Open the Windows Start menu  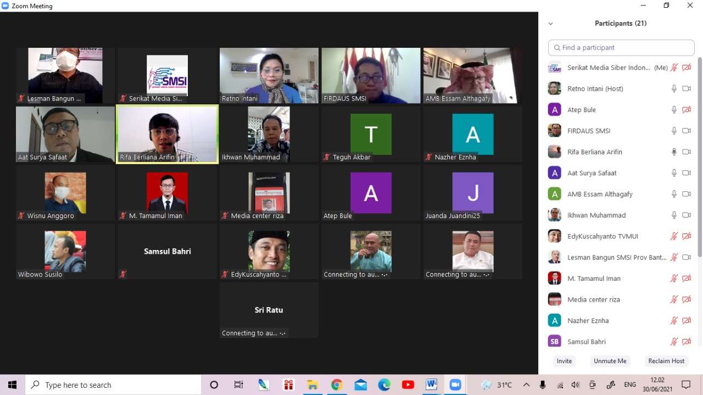coord(12,385)
